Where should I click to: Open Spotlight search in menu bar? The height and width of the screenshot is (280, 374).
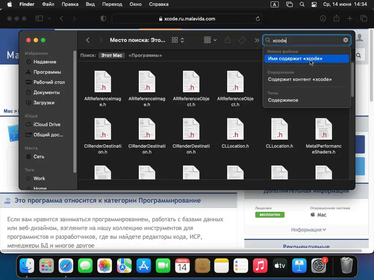click(x=302, y=4)
